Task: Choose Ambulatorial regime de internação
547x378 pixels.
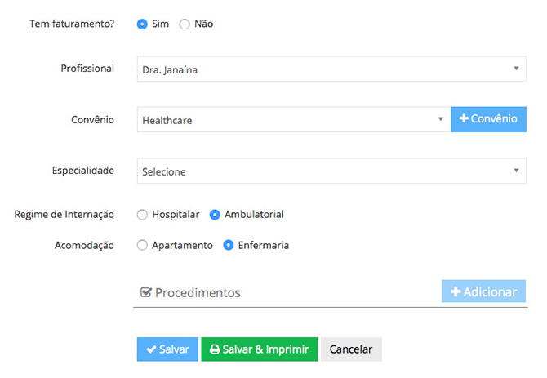Action: click(x=215, y=215)
